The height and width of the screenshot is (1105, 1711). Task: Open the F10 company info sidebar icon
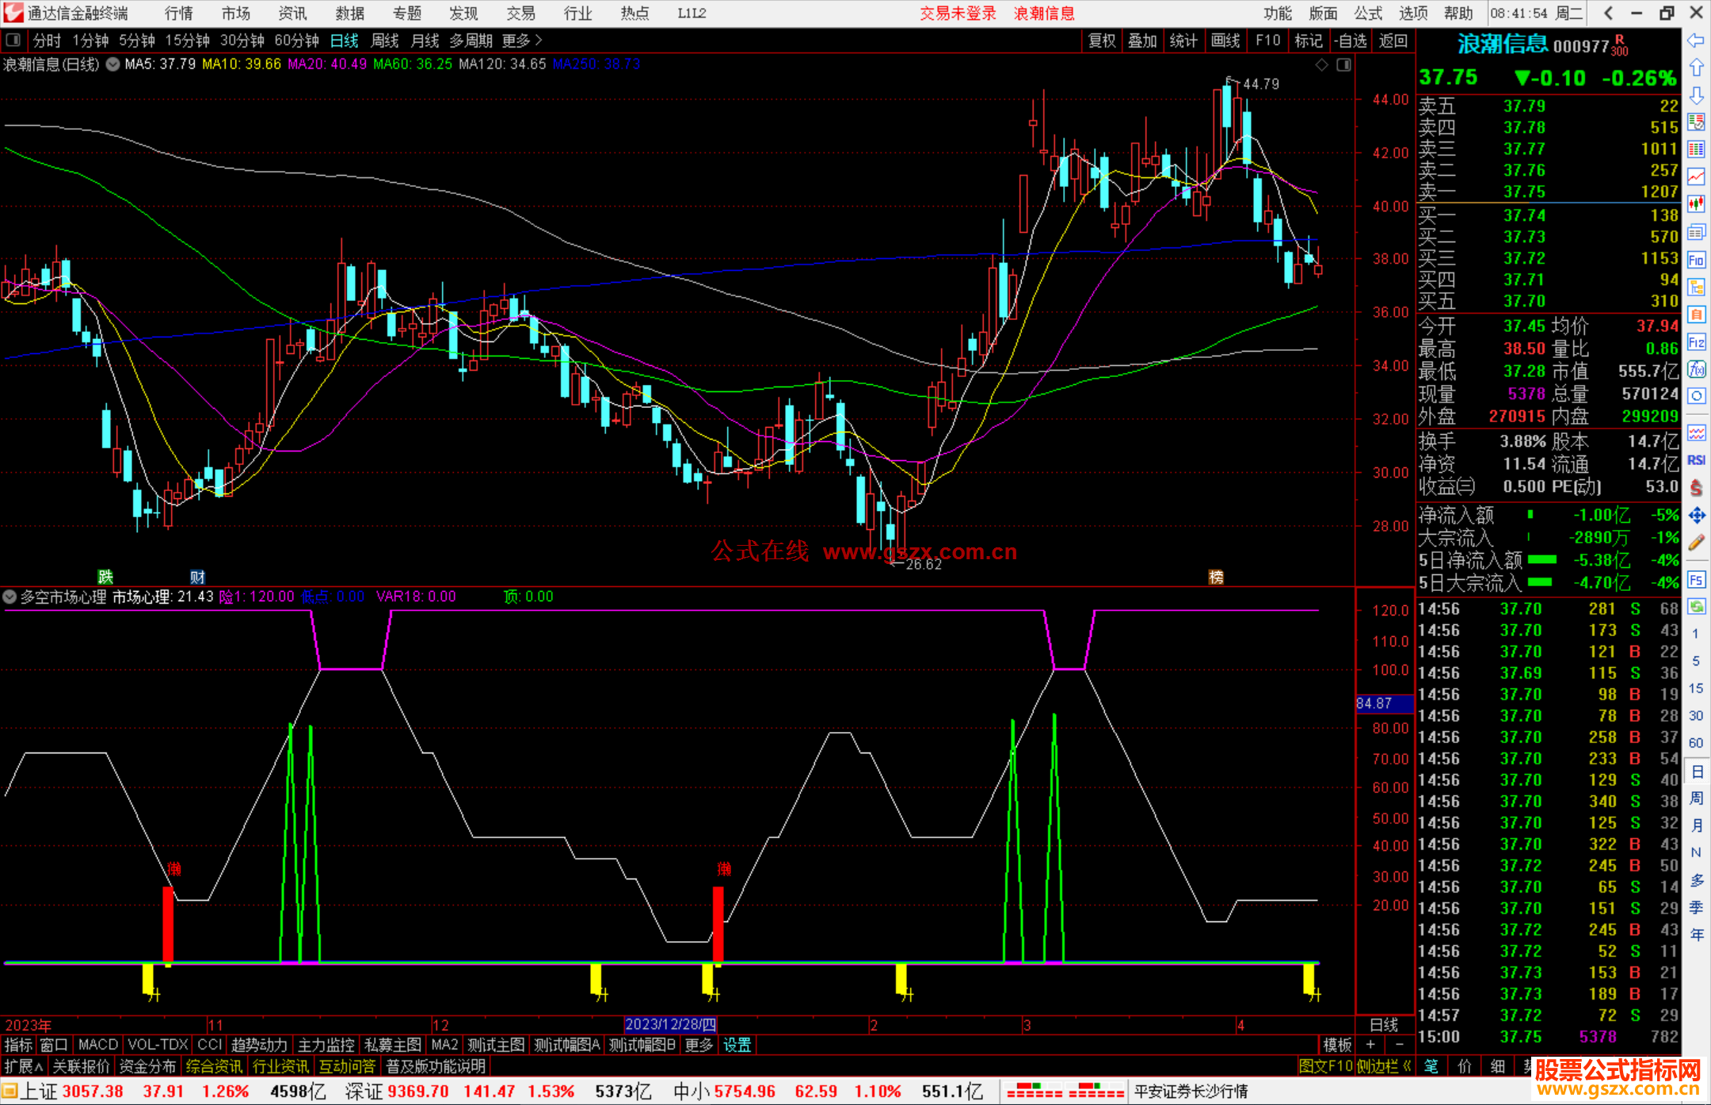(x=1696, y=260)
